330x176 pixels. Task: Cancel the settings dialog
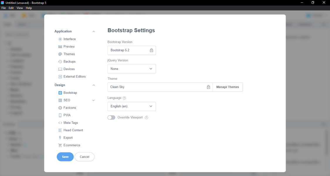point(84,157)
